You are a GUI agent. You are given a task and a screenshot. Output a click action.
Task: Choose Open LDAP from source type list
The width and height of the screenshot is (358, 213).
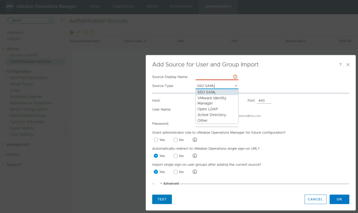pyautogui.click(x=207, y=109)
